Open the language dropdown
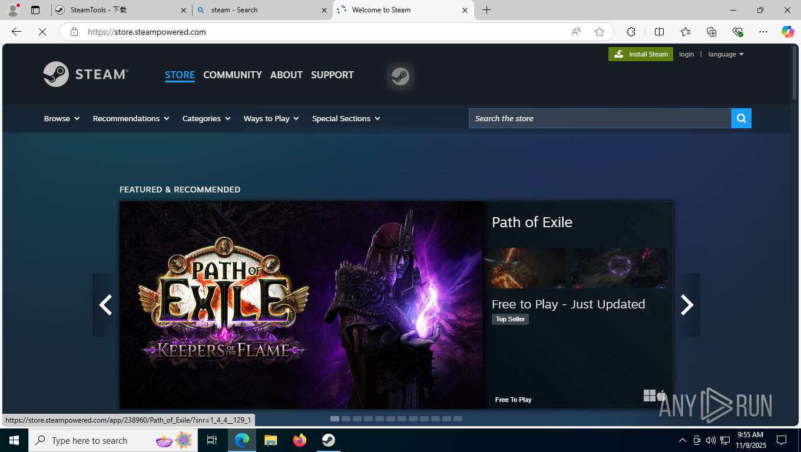The width and height of the screenshot is (801, 452). tap(726, 54)
